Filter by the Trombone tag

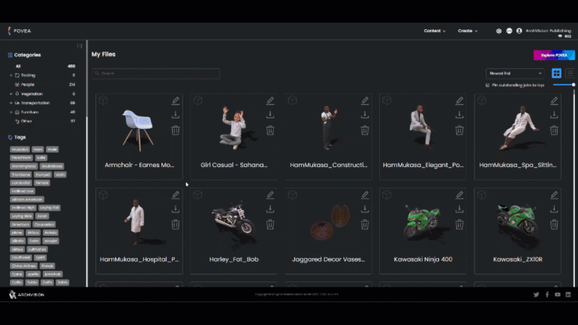point(21,174)
